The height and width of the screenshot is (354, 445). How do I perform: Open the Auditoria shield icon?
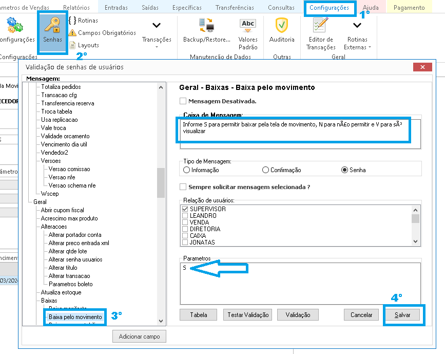click(282, 25)
